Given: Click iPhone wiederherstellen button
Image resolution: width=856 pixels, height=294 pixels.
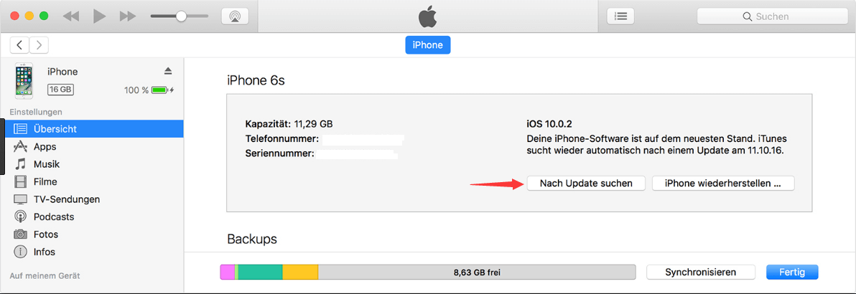Looking at the screenshot, I should 723,184.
